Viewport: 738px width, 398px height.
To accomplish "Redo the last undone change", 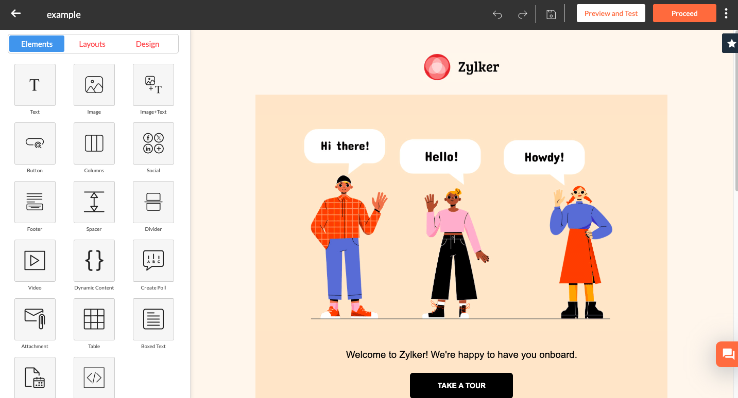I will pos(522,14).
